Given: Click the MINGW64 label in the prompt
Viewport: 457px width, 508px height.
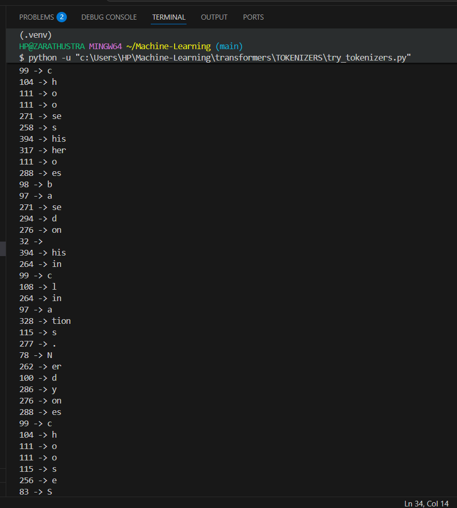Looking at the screenshot, I should [106, 47].
